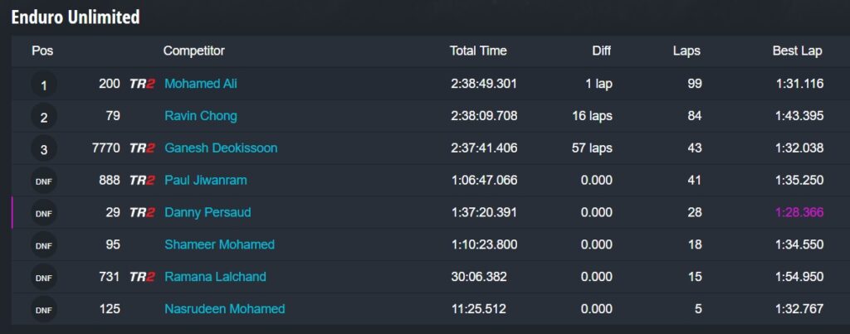Click TR2 logo beside Mohamed Ali
The height and width of the screenshot is (334, 850).
pyautogui.click(x=142, y=84)
